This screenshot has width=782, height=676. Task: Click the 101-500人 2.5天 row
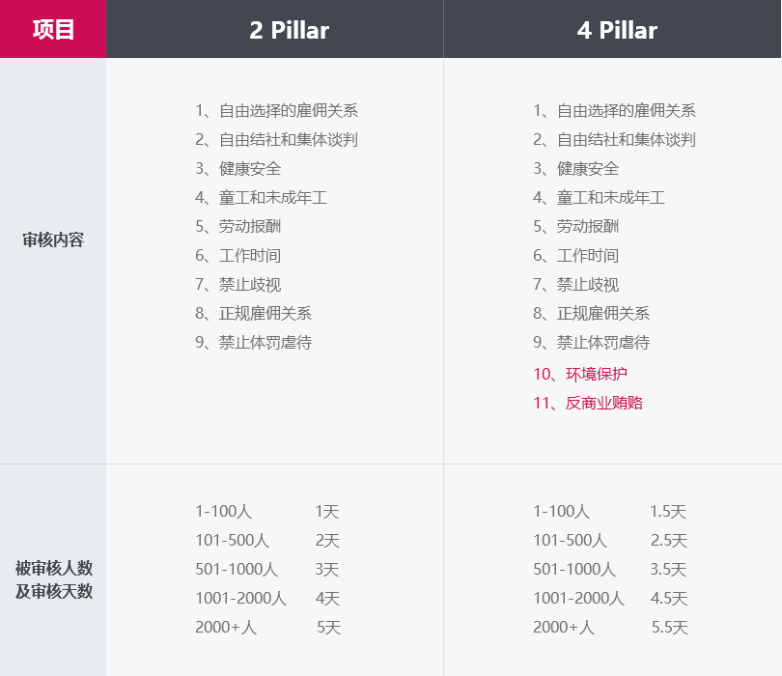coord(609,541)
